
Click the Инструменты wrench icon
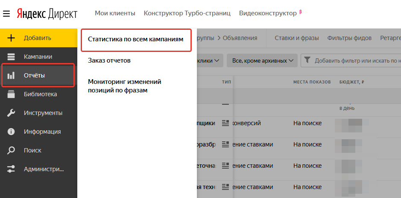click(x=11, y=113)
